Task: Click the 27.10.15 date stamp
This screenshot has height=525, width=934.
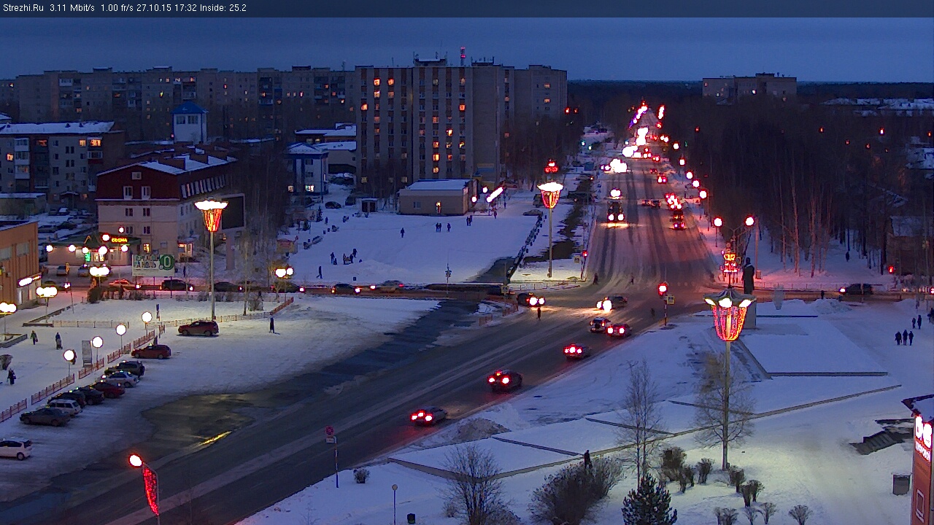Action: coord(154,8)
